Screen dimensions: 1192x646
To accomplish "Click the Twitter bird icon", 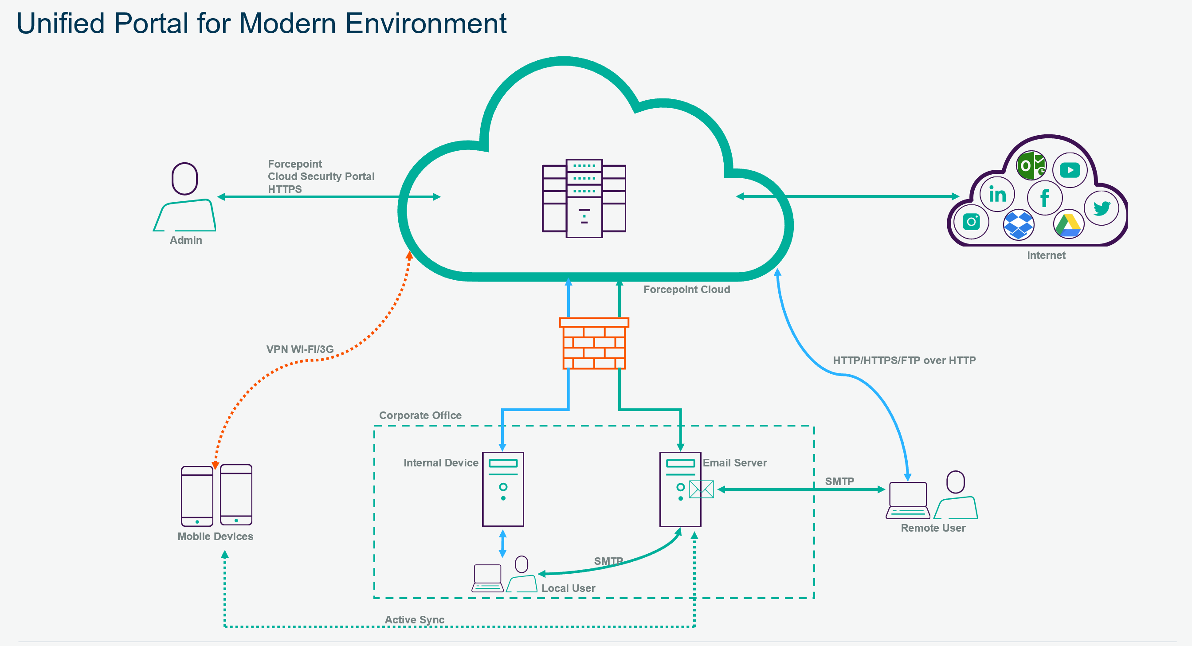I will point(1101,208).
